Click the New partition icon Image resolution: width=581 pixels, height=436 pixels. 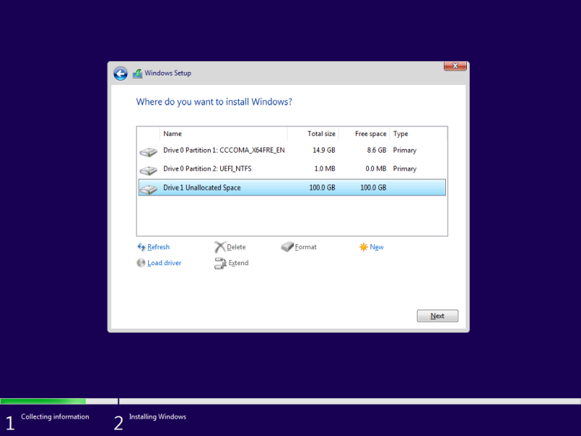pyautogui.click(x=362, y=247)
